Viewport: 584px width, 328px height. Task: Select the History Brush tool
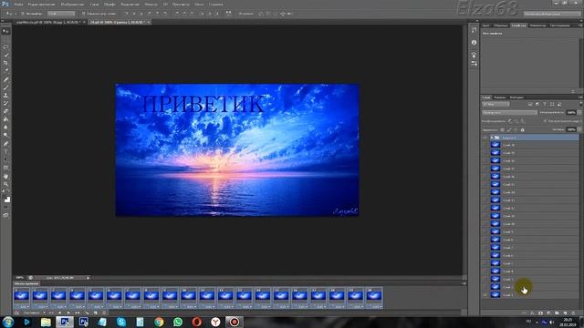click(6, 103)
